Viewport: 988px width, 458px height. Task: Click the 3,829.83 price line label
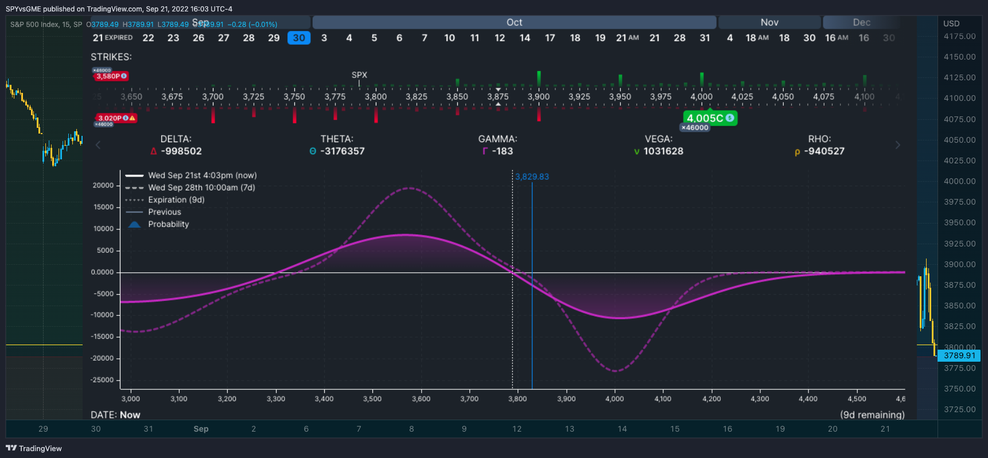[532, 177]
